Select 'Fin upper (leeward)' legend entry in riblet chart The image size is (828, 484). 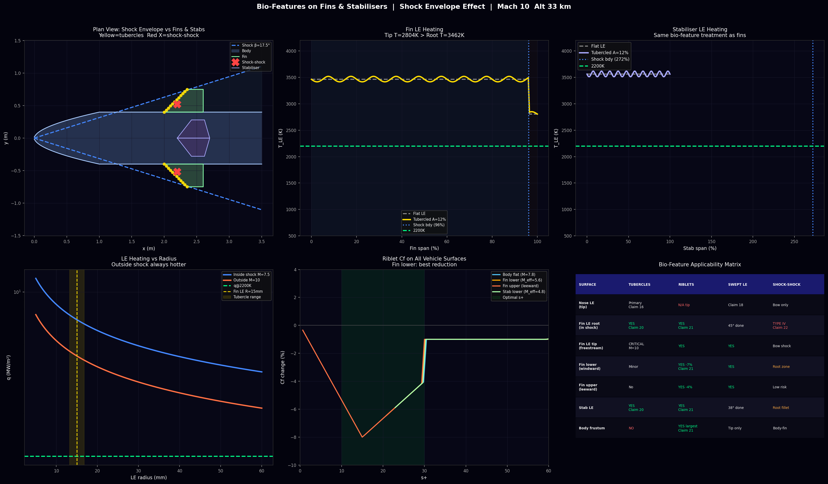coord(516,286)
